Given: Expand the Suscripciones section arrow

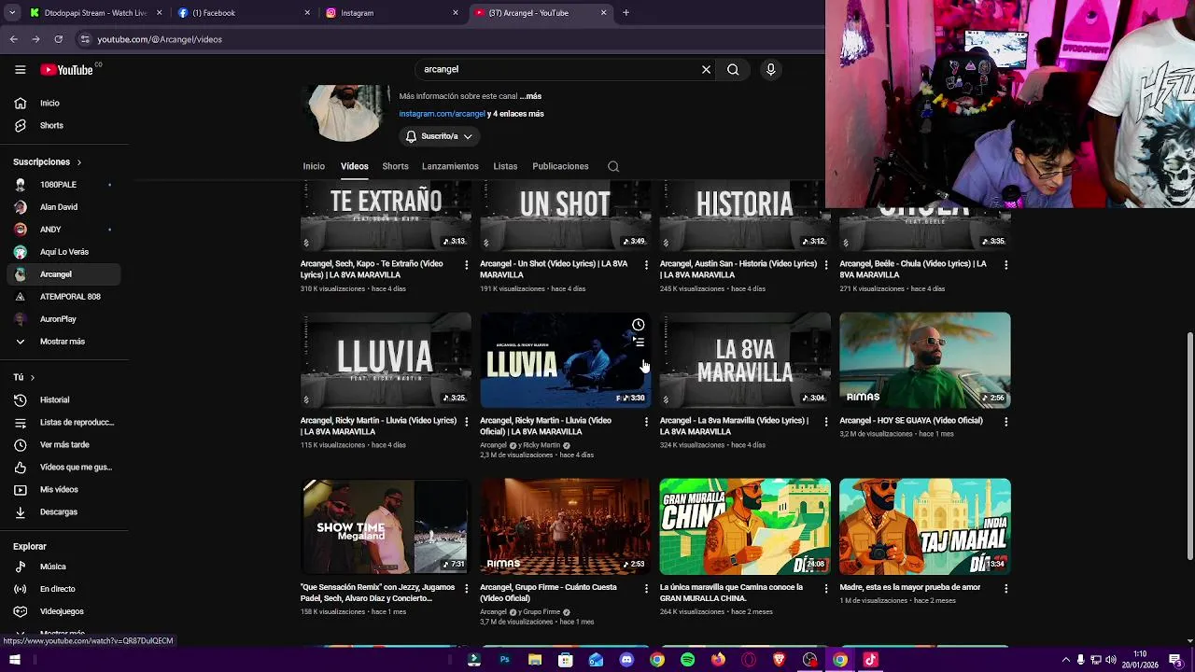Looking at the screenshot, I should click(78, 162).
